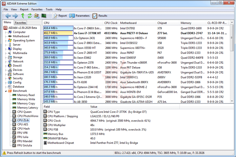Open the FPU VP8 benchmark
This screenshot has width=236, height=157.
tap(20, 133)
